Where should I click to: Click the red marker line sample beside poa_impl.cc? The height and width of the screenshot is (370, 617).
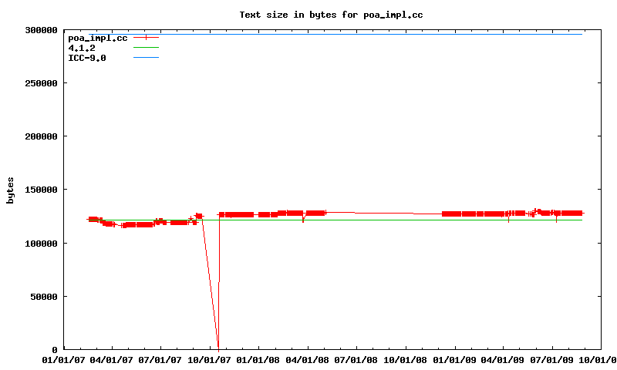pyautogui.click(x=146, y=38)
